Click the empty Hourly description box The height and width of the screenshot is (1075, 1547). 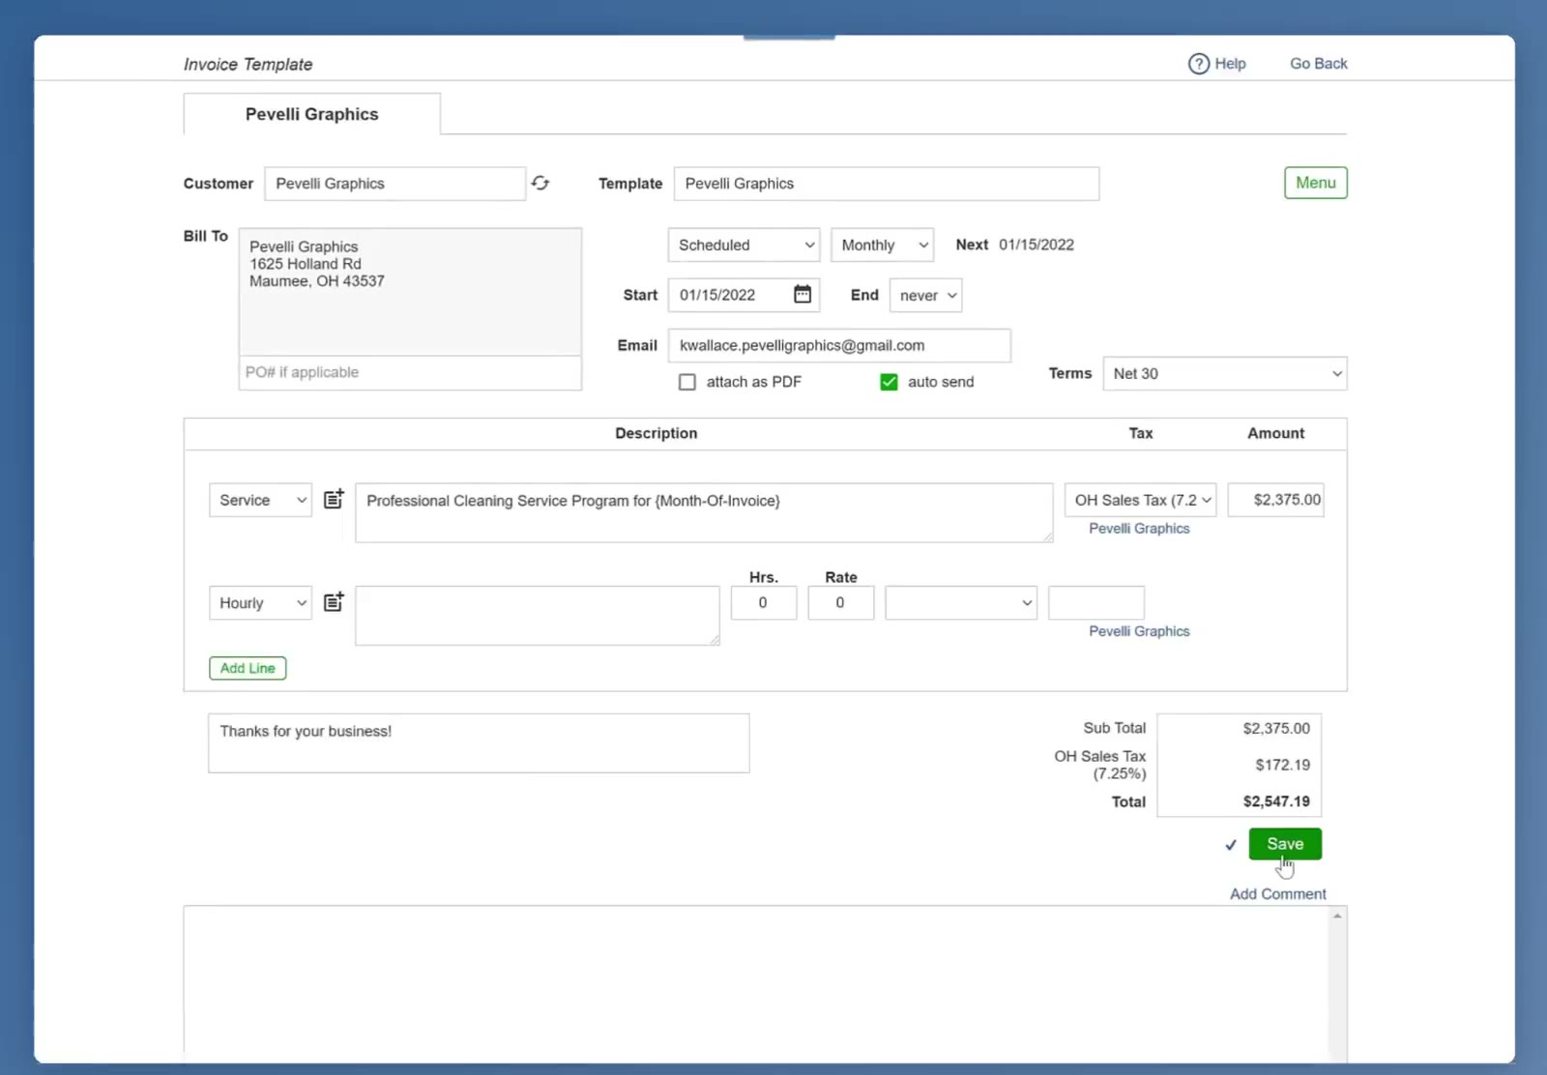pyautogui.click(x=538, y=615)
